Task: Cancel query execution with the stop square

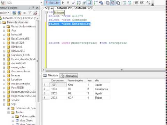Action: point(68,2)
